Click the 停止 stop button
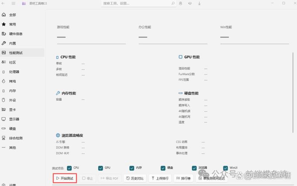The image size is (297, 186). (87, 178)
